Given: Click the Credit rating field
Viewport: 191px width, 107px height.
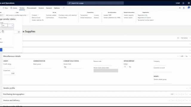Looking at the screenshot, I should tap(9, 67).
